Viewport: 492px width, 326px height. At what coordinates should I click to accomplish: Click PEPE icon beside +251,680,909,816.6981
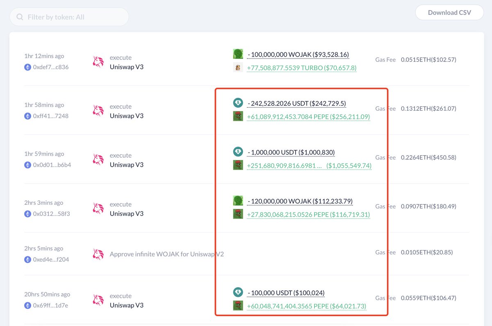coord(238,165)
